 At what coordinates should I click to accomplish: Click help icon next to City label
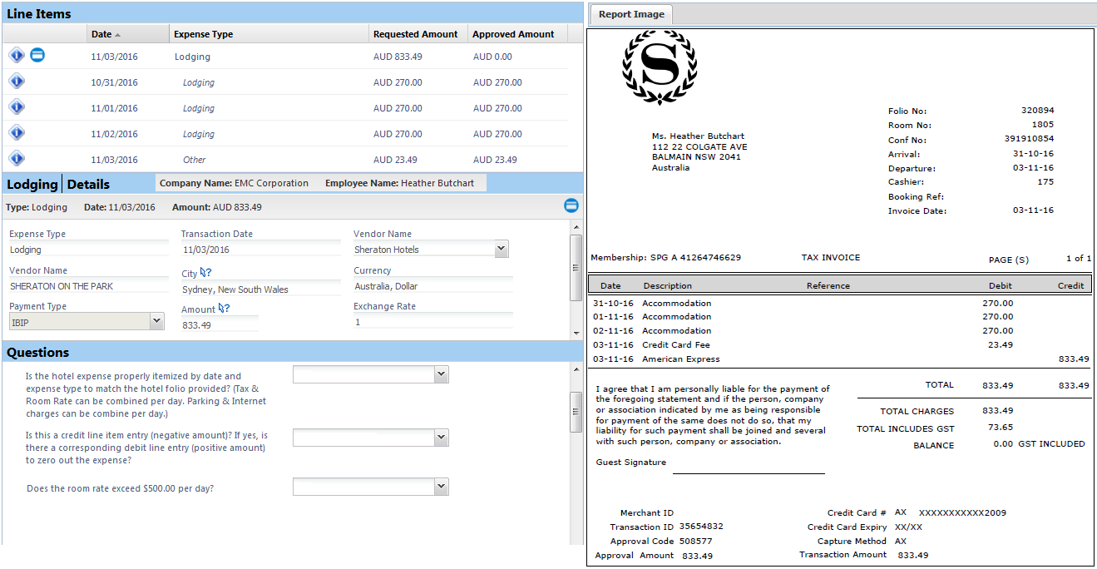click(205, 273)
